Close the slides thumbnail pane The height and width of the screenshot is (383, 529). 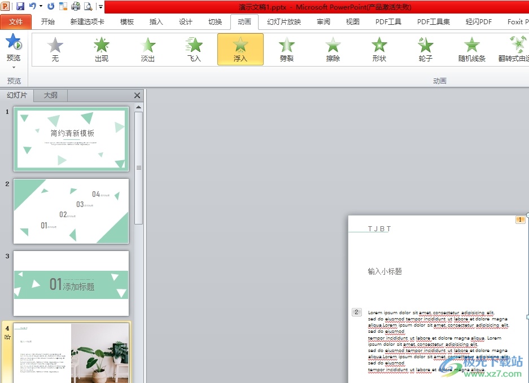pyautogui.click(x=137, y=95)
